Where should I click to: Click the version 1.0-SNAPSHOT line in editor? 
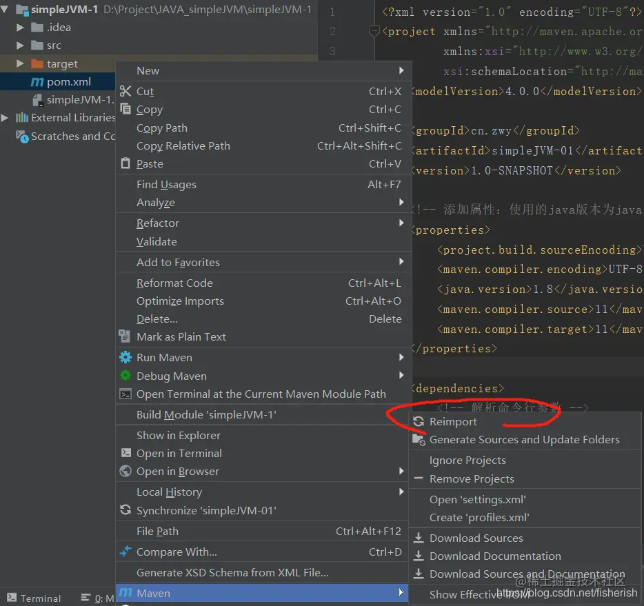(517, 170)
